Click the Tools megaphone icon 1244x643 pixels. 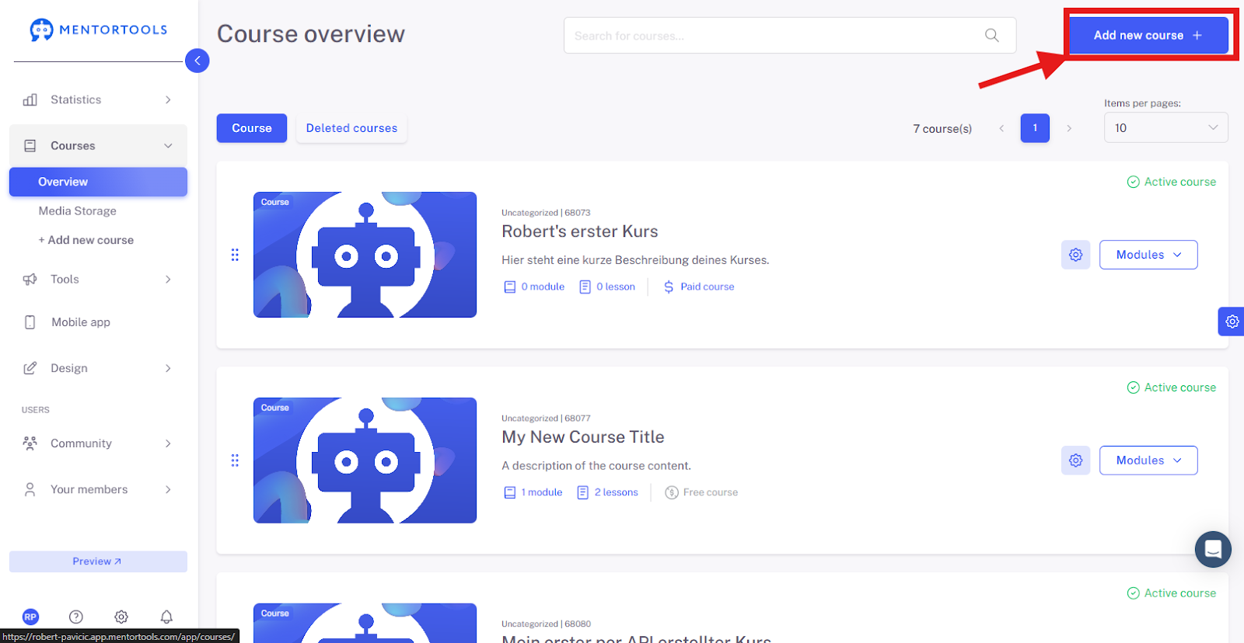30,280
